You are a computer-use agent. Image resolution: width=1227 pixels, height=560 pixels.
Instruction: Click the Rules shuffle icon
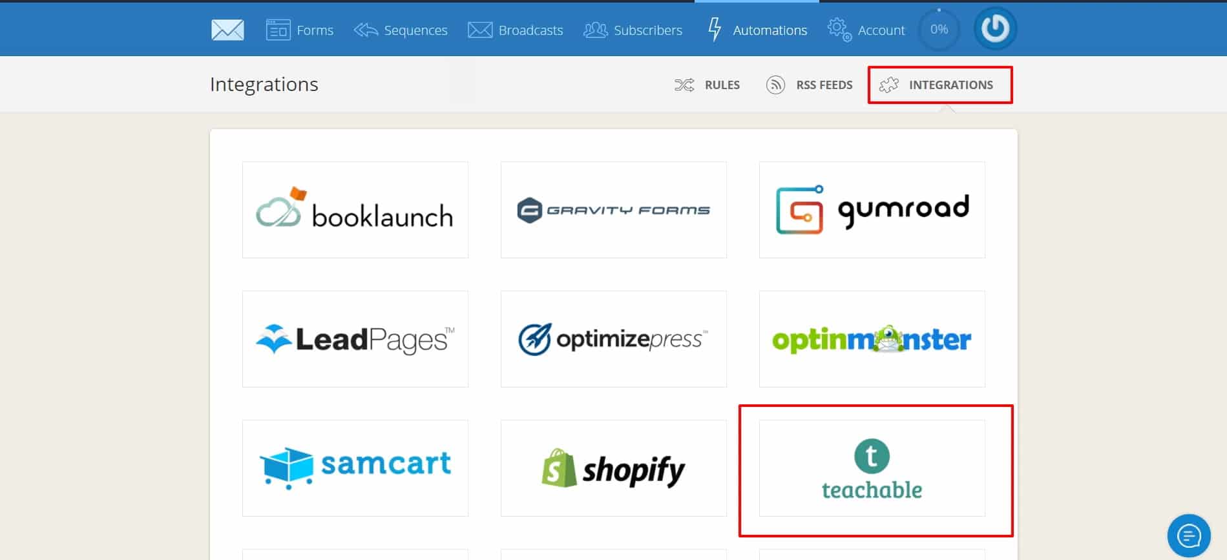coord(684,85)
